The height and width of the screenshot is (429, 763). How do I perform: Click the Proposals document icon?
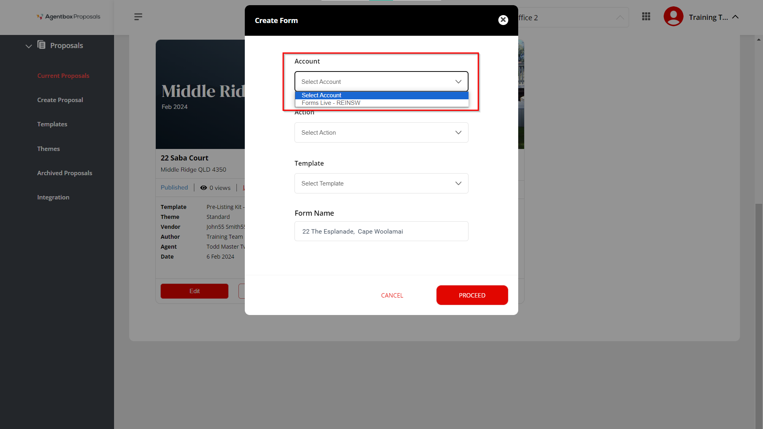(41, 45)
